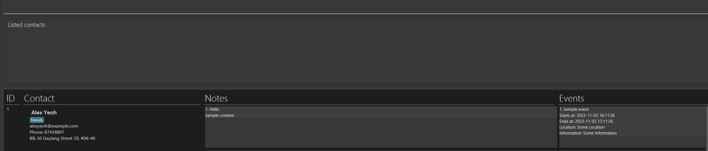
Task: Click the friends tag label
Action: [37, 120]
